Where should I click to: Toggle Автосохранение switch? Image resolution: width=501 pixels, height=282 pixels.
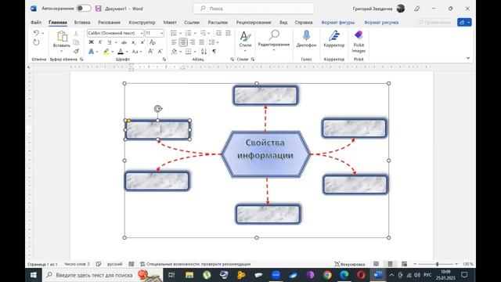(x=84, y=9)
